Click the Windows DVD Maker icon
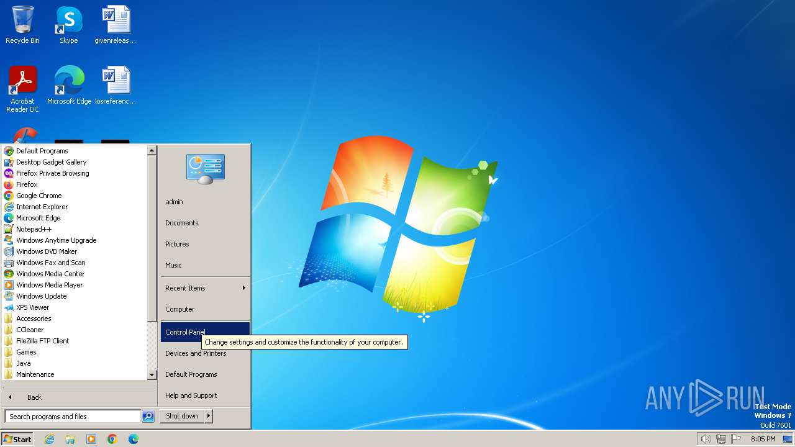795x447 pixels. coord(9,251)
